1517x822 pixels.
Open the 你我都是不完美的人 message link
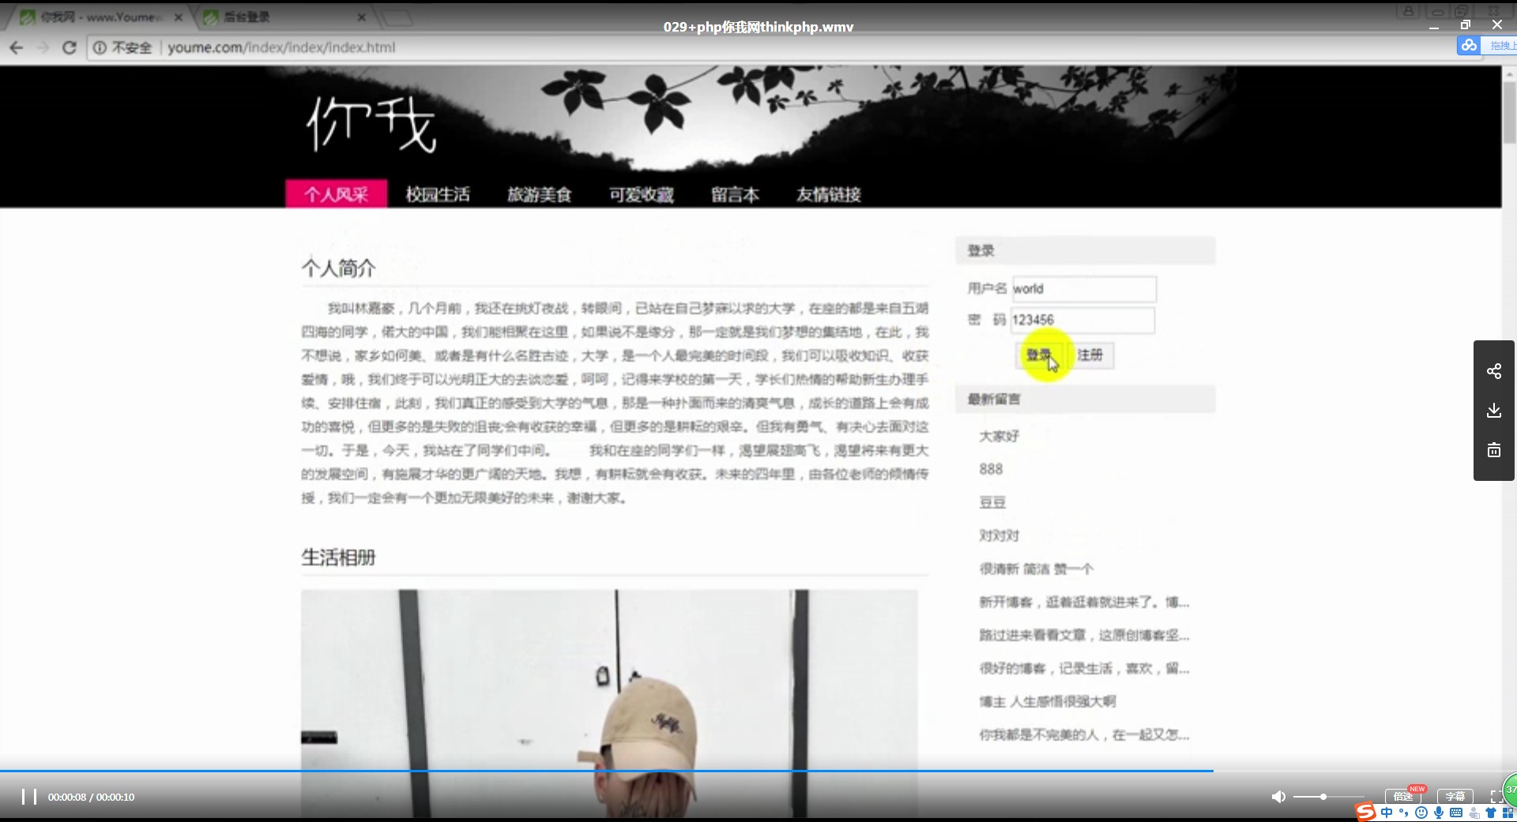click(1084, 734)
